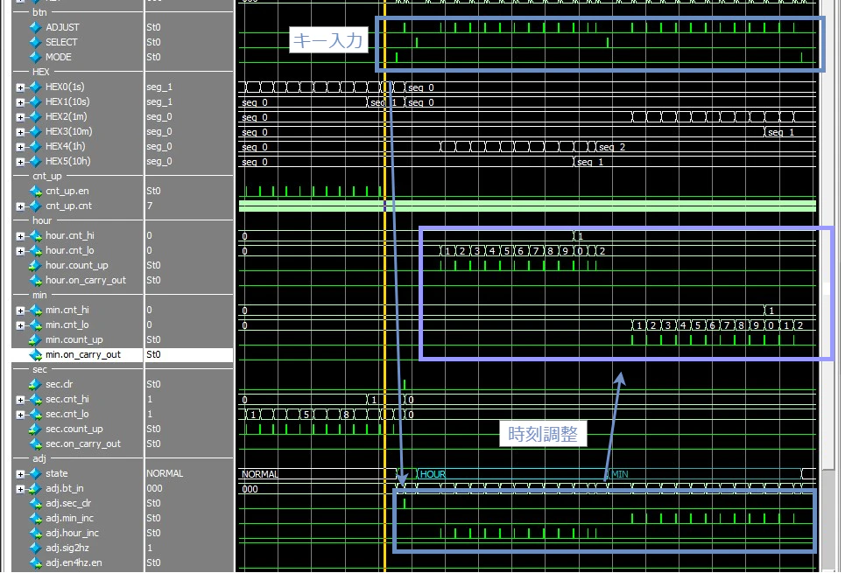Expand the min.cnt_hi signal
The width and height of the screenshot is (845, 573).
(20, 311)
